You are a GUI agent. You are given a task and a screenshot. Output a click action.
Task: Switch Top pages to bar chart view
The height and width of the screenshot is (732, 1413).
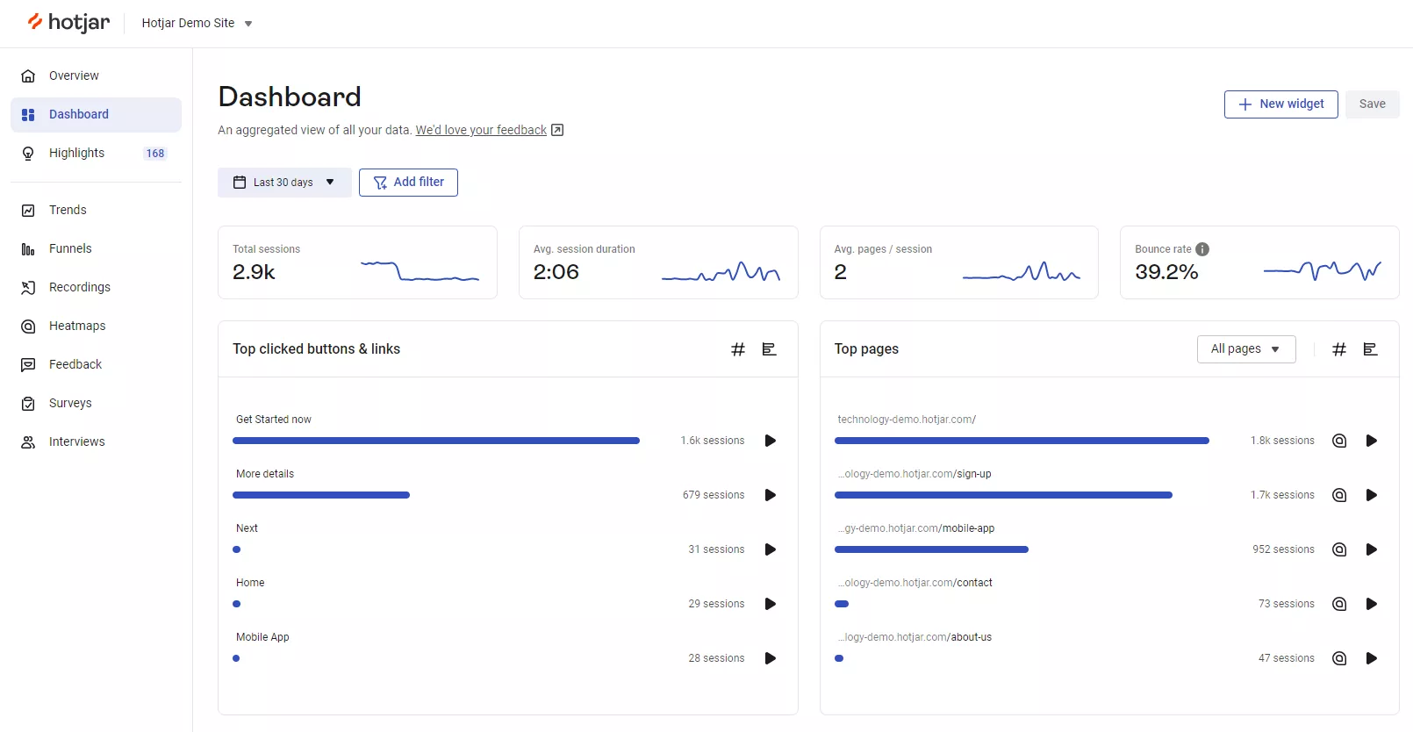1371,349
